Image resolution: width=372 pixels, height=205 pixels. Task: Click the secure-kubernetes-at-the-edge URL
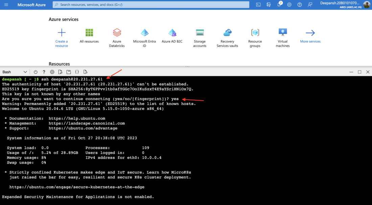77,187
